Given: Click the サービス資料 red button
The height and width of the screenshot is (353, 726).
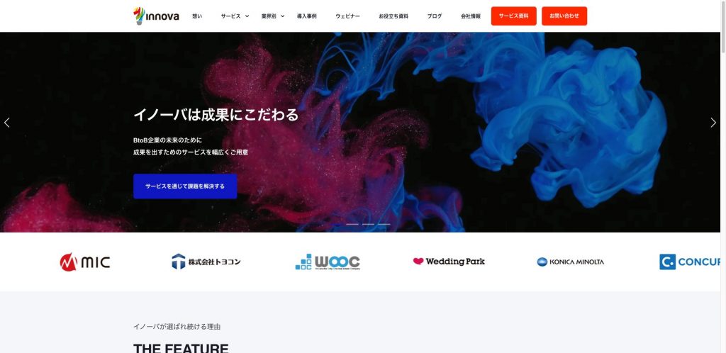Looking at the screenshot, I should coord(513,16).
